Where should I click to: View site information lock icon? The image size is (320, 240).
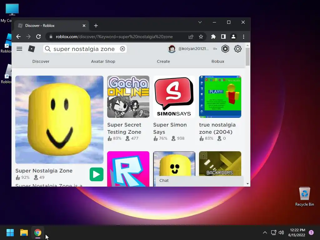[x=51, y=37]
